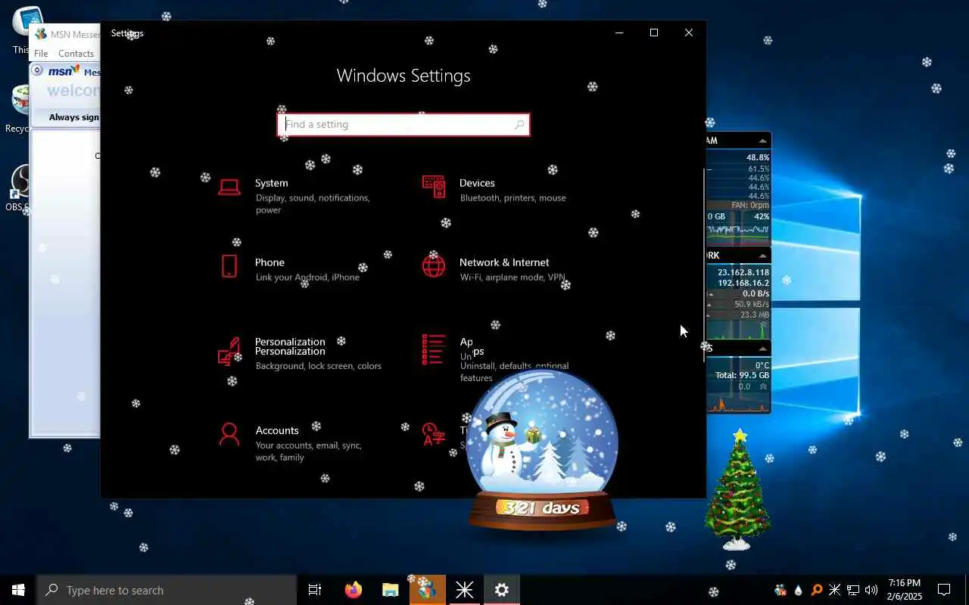
Task: Click the MSN Messenger round expand button
Action: (37, 70)
